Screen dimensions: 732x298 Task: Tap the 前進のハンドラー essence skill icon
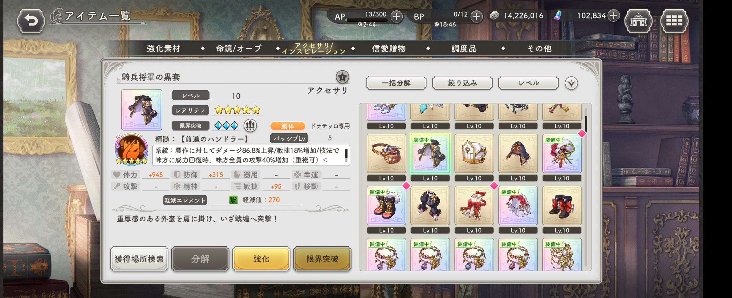point(132,149)
